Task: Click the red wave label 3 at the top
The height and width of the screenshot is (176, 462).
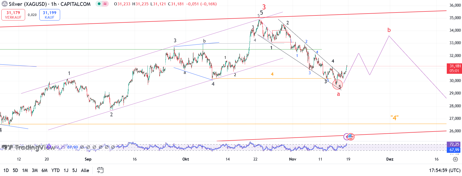Action: [x=264, y=7]
